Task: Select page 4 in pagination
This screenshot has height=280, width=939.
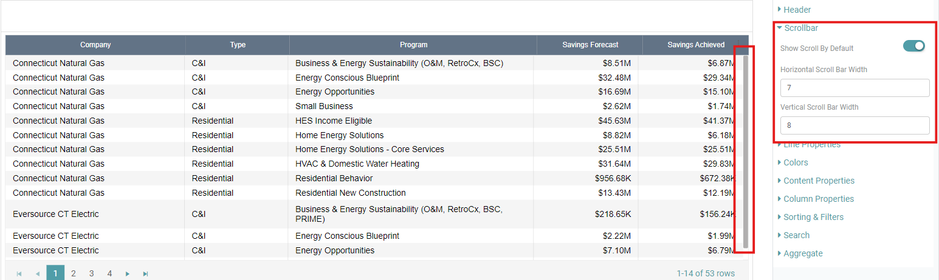Action: (x=109, y=273)
